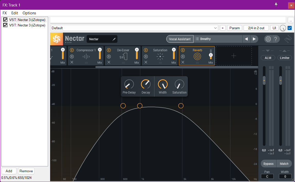Select next preset with right arrow
Viewport: 295px width, 182px height.
coord(254,39)
